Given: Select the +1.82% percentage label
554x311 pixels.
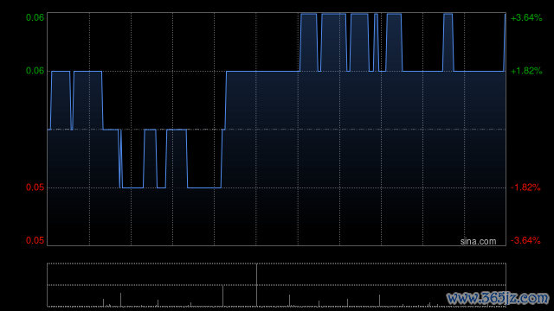Looking at the screenshot, I should coord(526,71).
